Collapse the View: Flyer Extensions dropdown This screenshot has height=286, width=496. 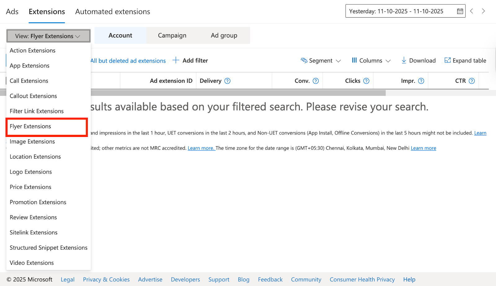[48, 36]
